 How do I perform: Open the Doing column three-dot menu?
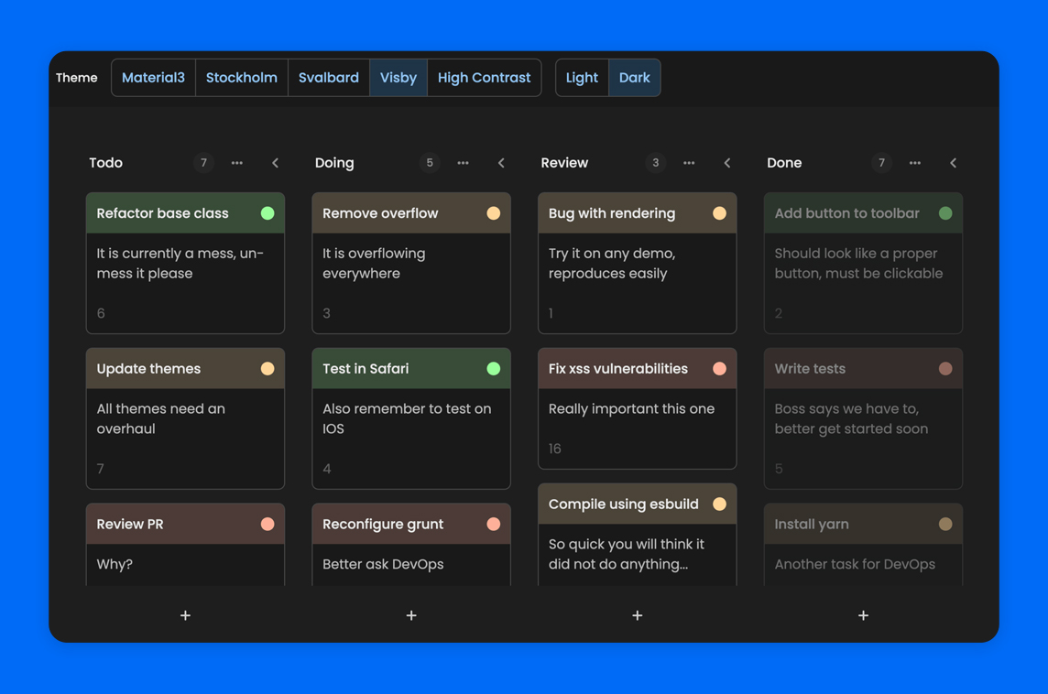click(463, 163)
